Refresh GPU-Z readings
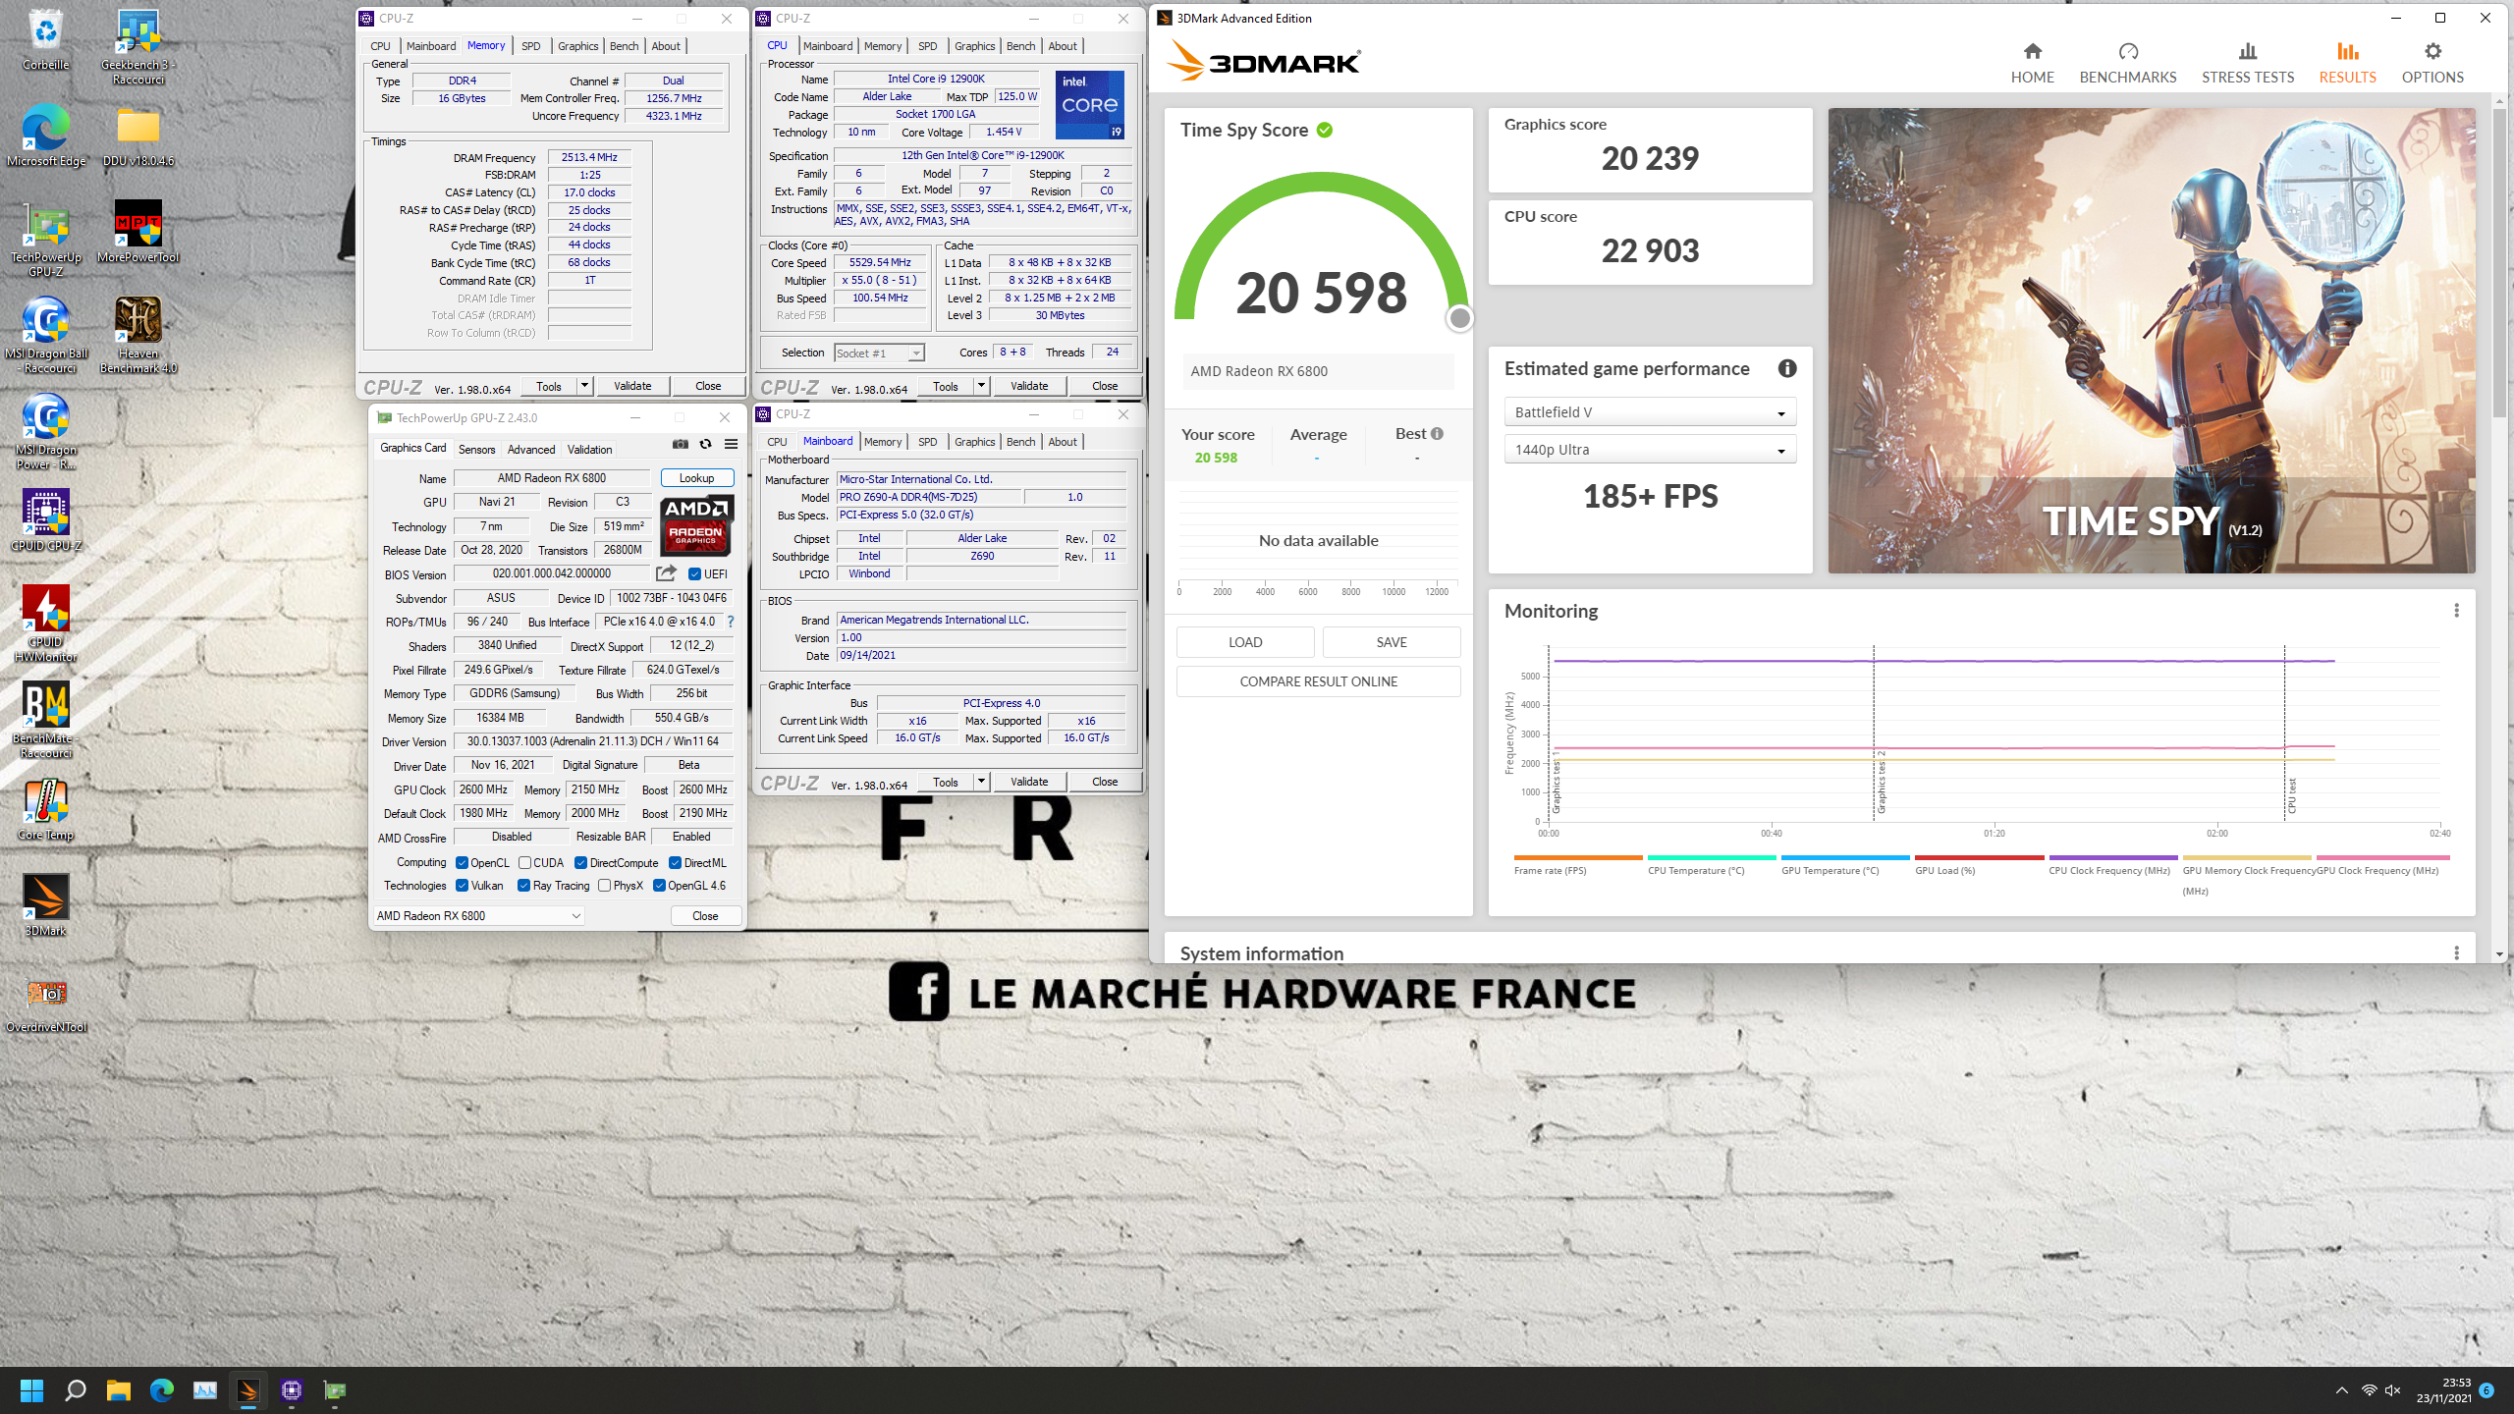 pyautogui.click(x=705, y=445)
